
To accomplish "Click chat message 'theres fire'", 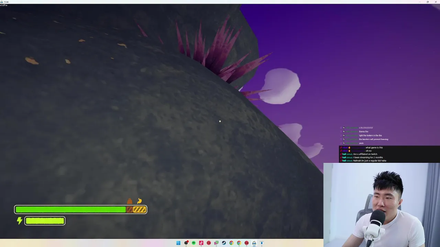I will click(x=364, y=131).
